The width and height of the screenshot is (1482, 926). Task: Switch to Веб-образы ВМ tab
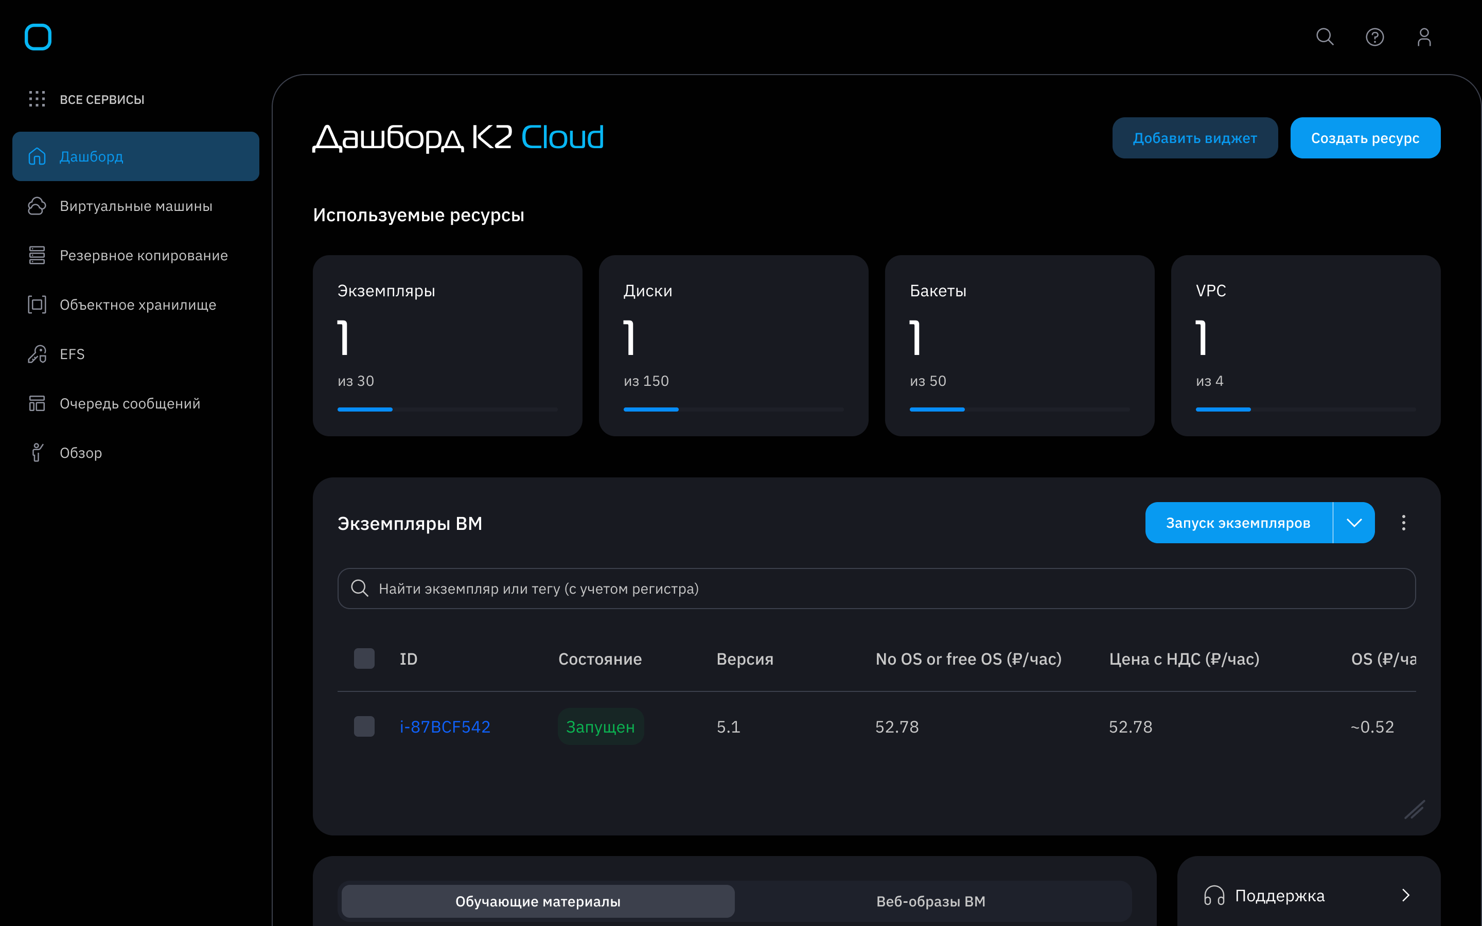(x=931, y=901)
